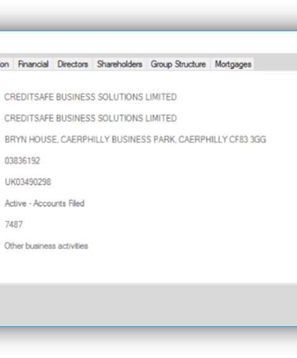Viewport: 297px width, 358px height.
Task: Select the BRYN HOUSE Caerphilly address text
Action: click(136, 139)
